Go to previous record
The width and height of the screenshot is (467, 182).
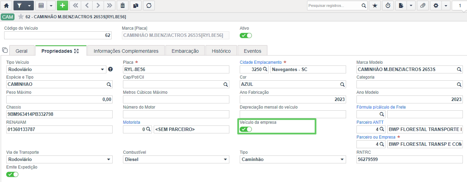coord(87,6)
